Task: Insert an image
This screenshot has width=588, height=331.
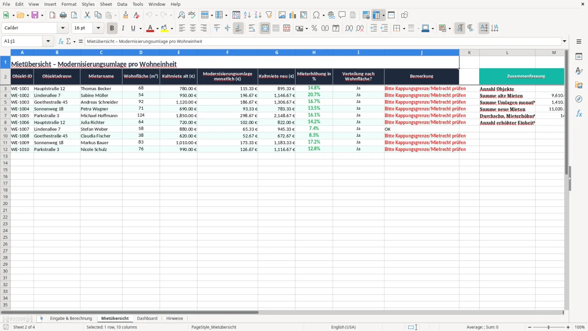Action: point(282,15)
